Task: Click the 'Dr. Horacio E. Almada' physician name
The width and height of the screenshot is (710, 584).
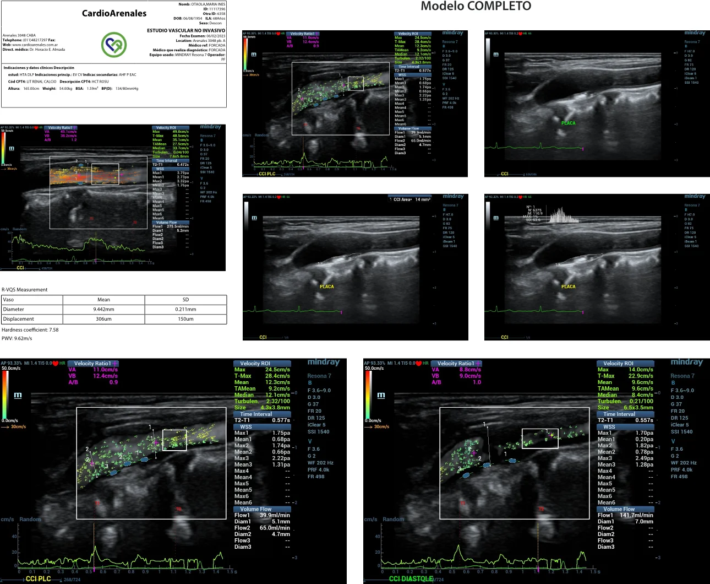Action: point(47,50)
